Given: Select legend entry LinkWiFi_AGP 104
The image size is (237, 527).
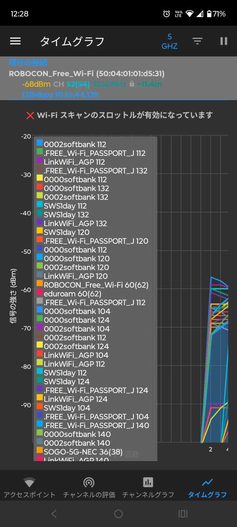Looking at the screenshot, I should 73,355.
